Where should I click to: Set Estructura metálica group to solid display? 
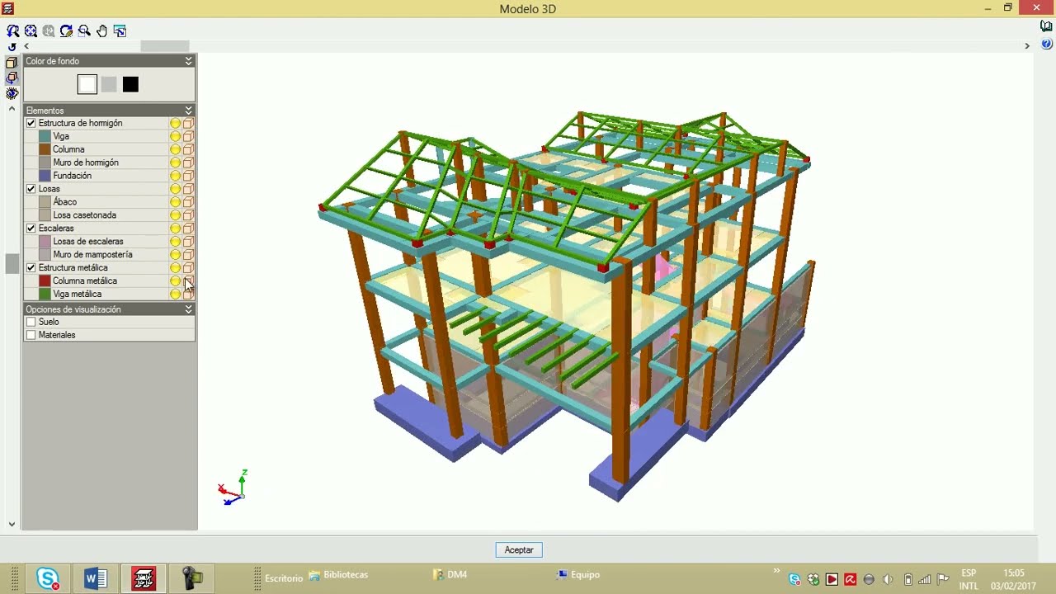coord(175,269)
